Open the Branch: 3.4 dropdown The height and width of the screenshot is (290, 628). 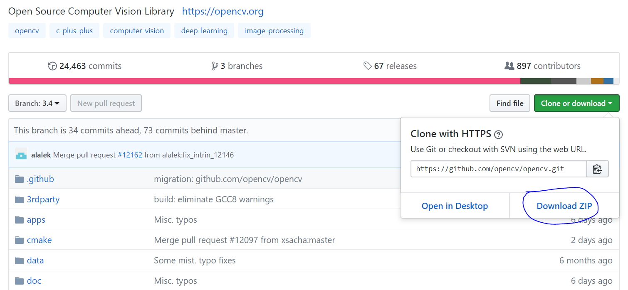37,103
